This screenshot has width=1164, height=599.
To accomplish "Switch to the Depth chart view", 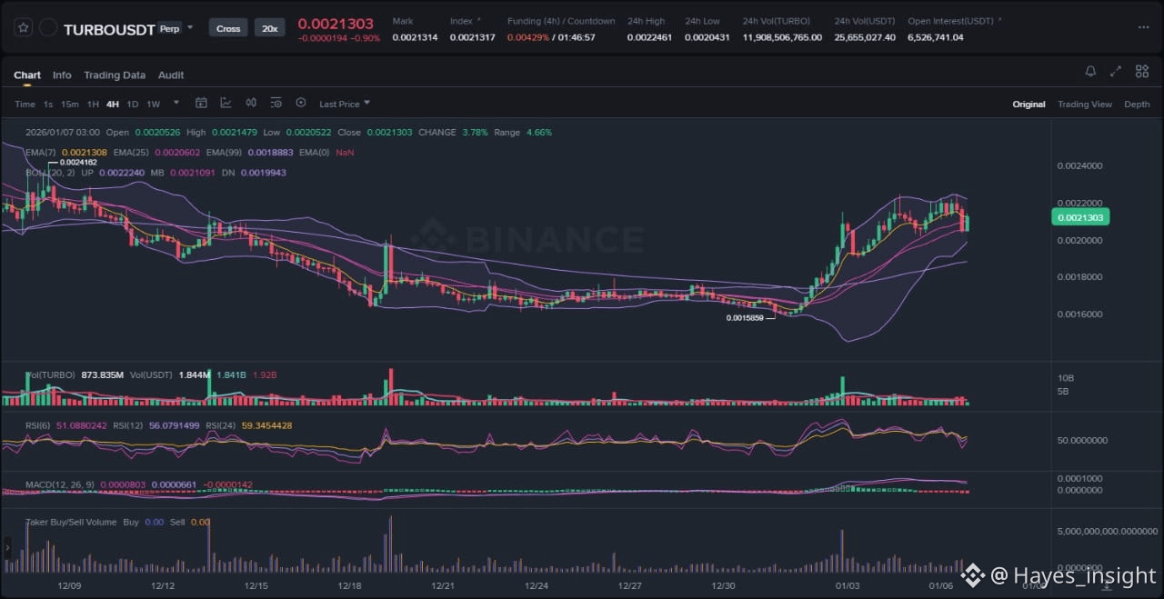I will tap(1137, 105).
